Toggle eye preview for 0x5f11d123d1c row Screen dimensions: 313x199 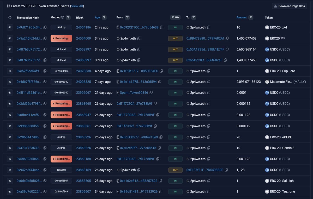[x=10, y=93]
